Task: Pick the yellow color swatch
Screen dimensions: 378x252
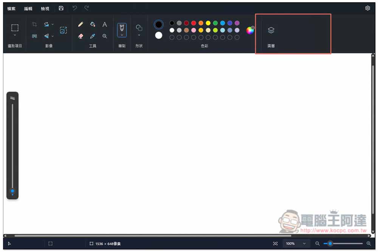Action: pos(208,23)
